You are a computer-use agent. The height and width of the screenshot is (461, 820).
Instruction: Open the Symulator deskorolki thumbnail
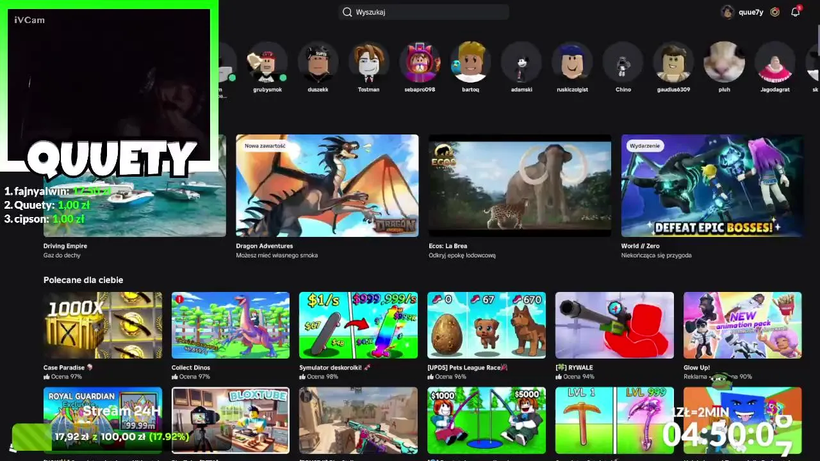(358, 325)
